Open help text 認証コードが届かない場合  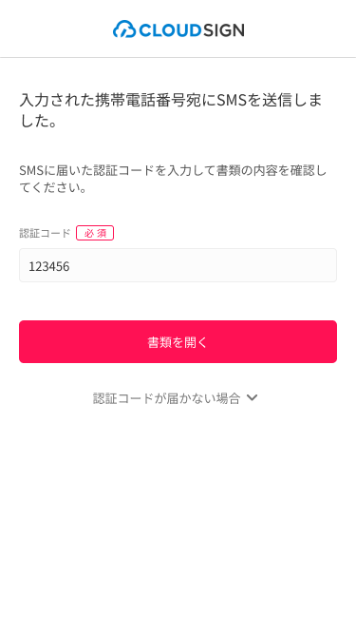pos(167,398)
